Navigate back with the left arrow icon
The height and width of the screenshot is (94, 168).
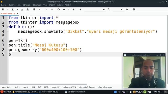coord(46,9)
